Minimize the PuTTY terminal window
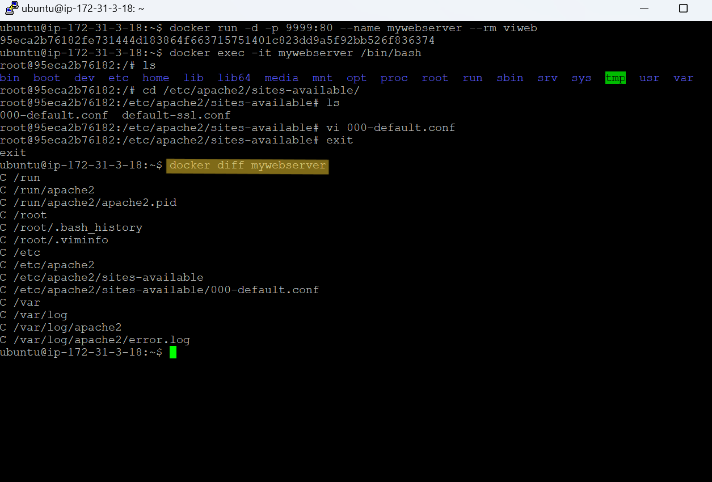 [x=644, y=9]
